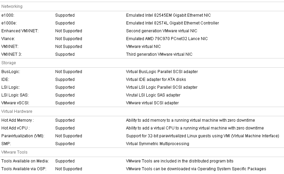This screenshot has height=174, width=284.
Task: Select the Hot Add Memory label
Action: [18, 120]
